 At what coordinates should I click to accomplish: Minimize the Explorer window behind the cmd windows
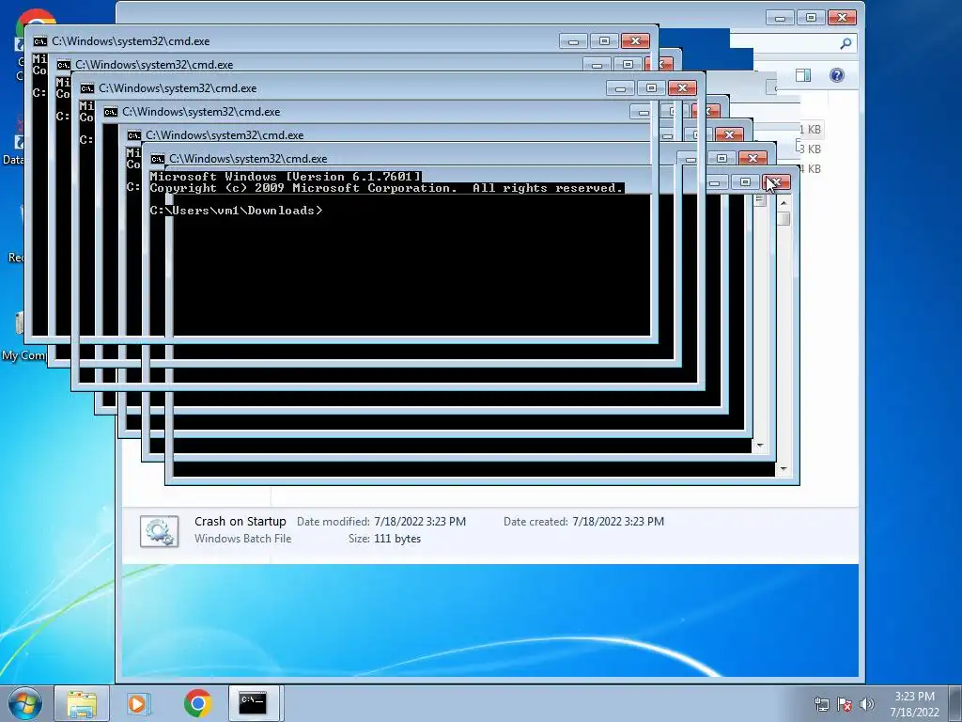(780, 18)
